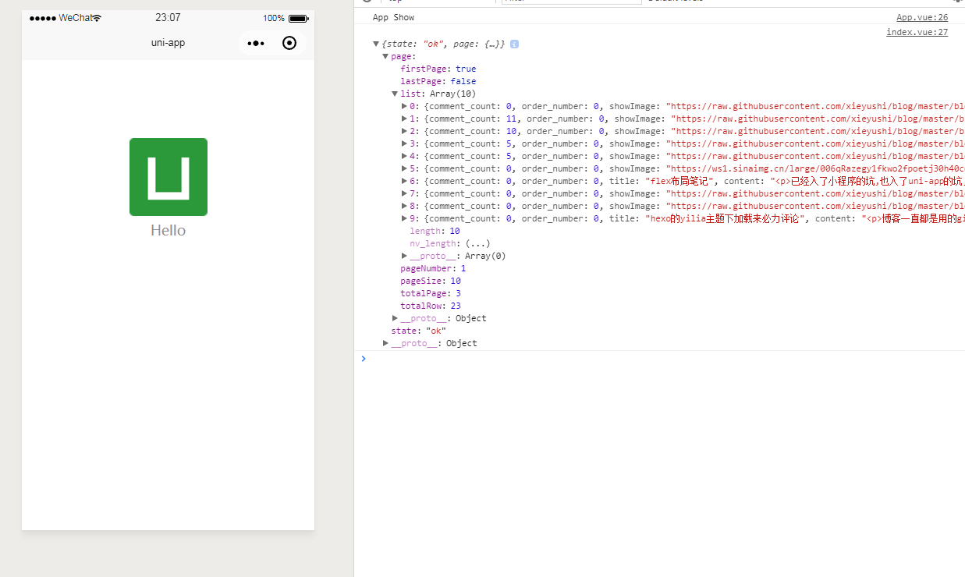Click the state: "ok" property

coord(418,331)
